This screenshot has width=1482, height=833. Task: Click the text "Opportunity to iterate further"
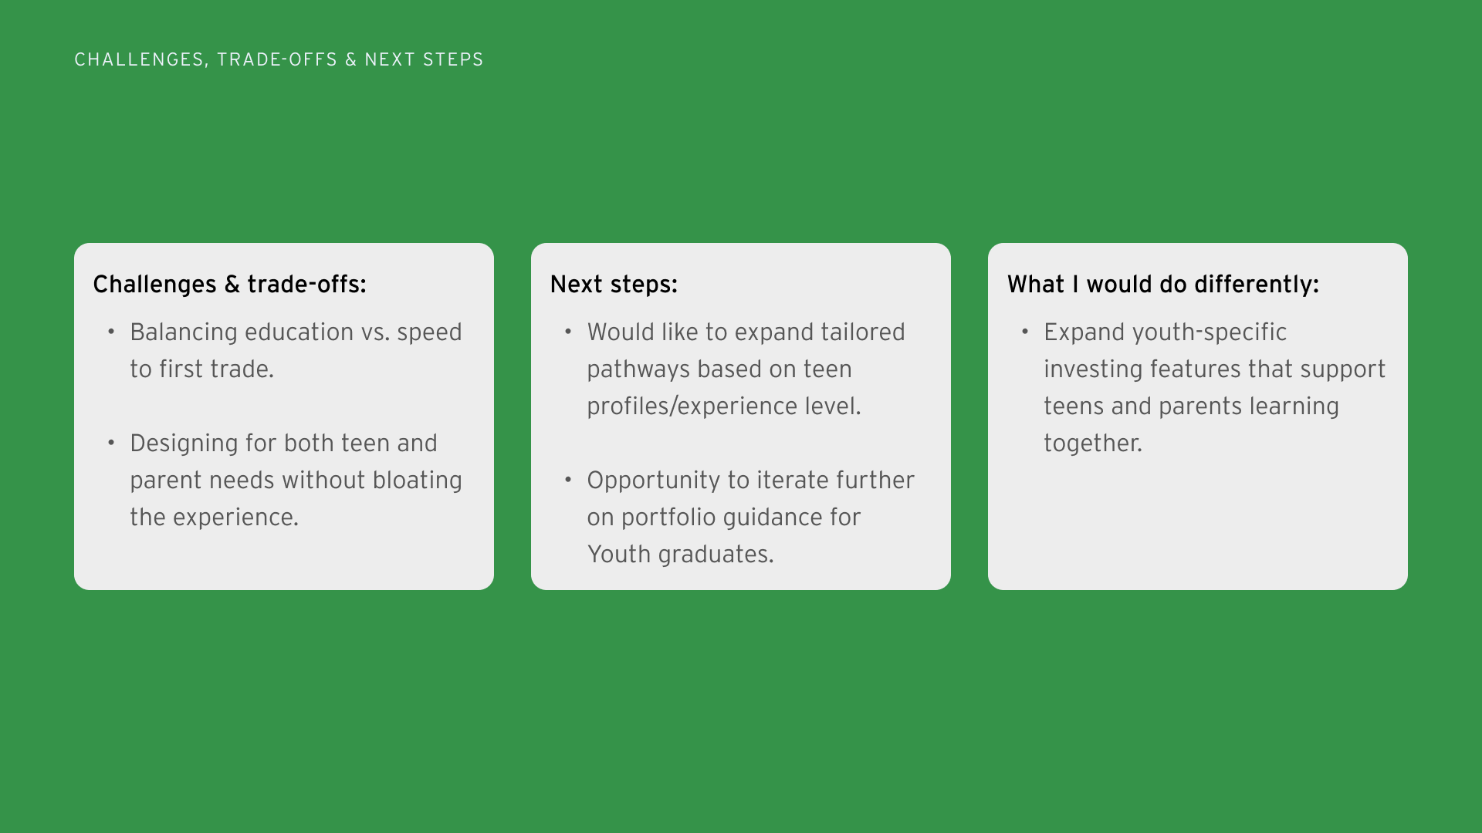(x=750, y=481)
